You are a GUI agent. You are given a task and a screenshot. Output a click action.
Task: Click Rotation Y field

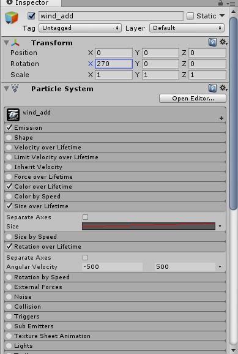click(160, 64)
